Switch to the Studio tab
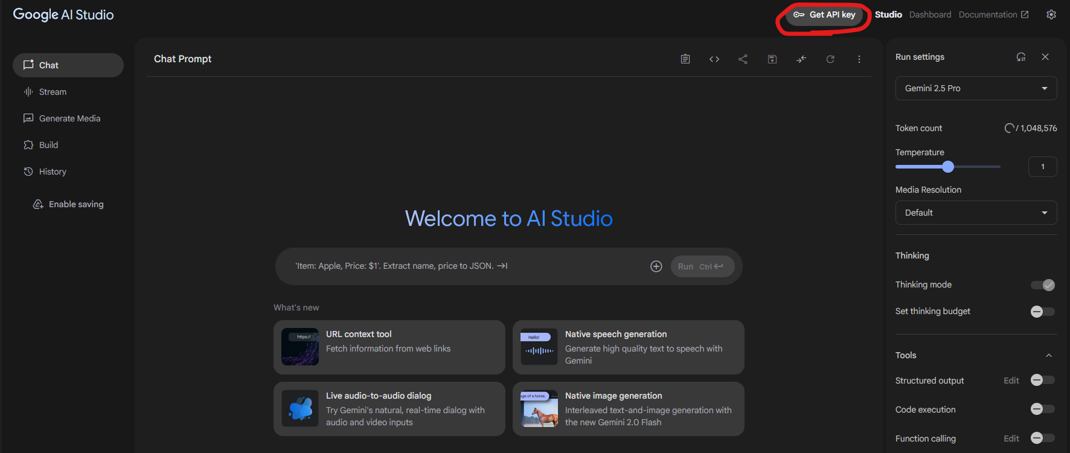 (x=888, y=14)
